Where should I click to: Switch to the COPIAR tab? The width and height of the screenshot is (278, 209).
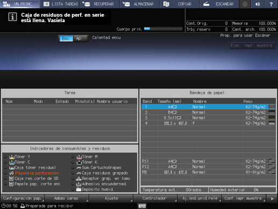point(180,4)
